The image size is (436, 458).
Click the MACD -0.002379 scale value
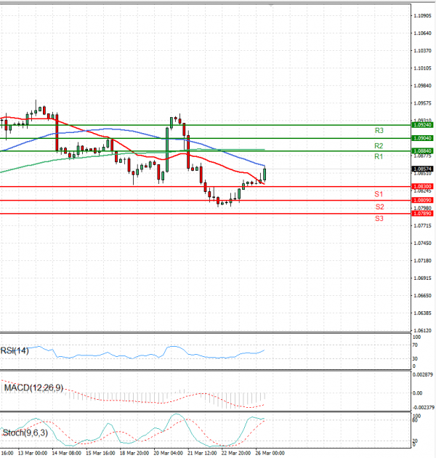point(423,407)
